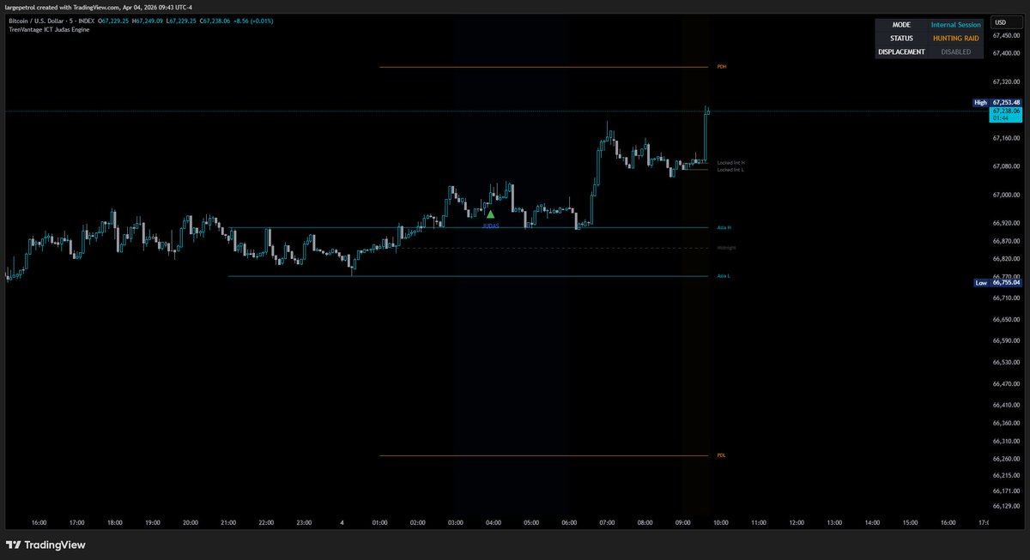Image resolution: width=1030 pixels, height=560 pixels.
Task: Select the TrenVantage ICT Judas Engine indicator
Action: point(53,30)
